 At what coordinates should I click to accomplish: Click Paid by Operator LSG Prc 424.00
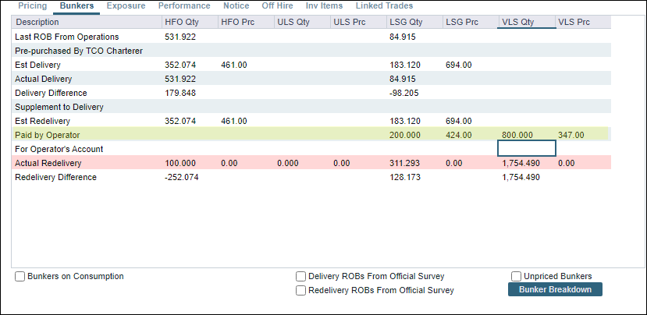pos(458,135)
